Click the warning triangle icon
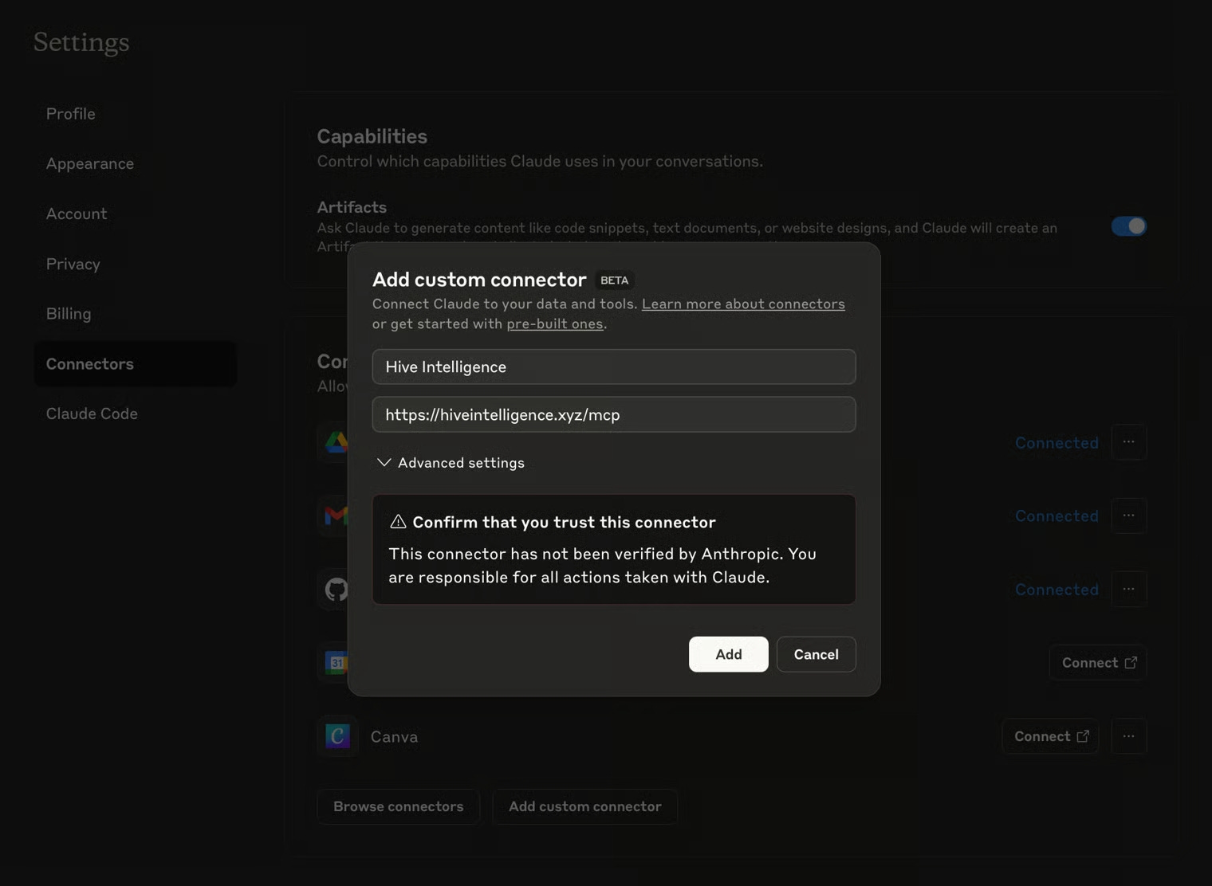 tap(398, 522)
